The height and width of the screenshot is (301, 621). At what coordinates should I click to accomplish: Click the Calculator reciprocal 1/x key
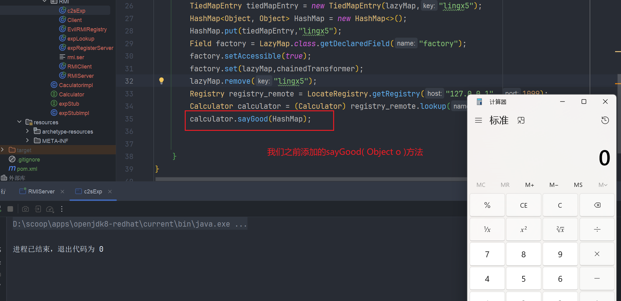click(x=487, y=229)
